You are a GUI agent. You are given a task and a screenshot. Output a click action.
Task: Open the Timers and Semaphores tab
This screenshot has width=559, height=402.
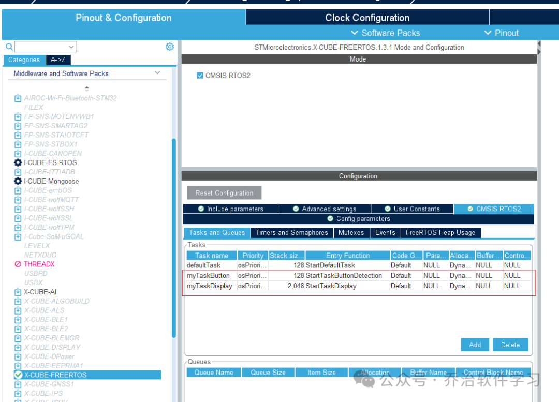(x=291, y=233)
